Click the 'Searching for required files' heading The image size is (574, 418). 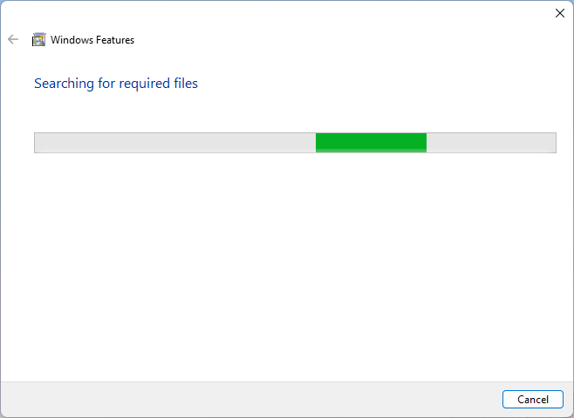point(116,84)
